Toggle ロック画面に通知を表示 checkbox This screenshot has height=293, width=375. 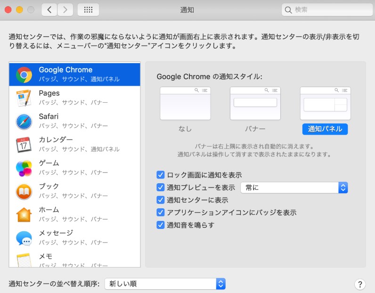(x=161, y=175)
